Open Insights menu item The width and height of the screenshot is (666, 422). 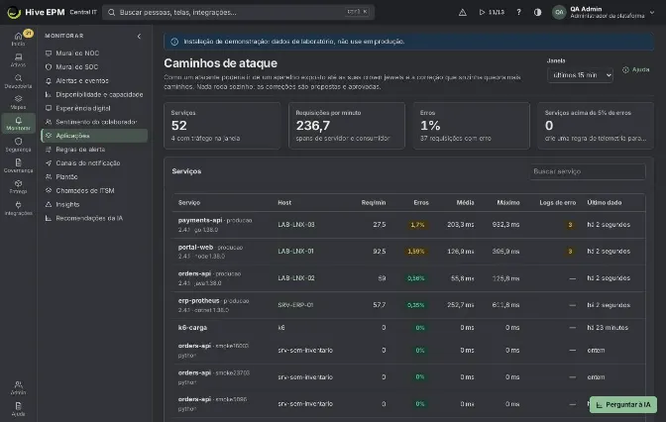pos(94,204)
